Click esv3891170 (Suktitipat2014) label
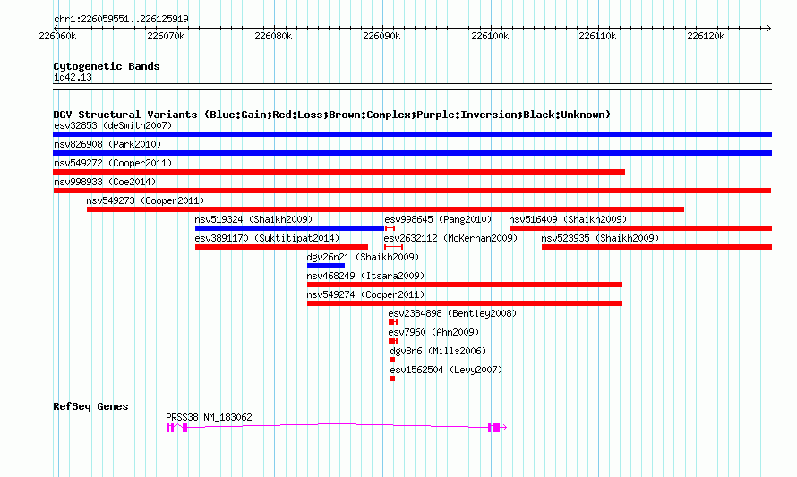The width and height of the screenshot is (797, 477). 268,238
